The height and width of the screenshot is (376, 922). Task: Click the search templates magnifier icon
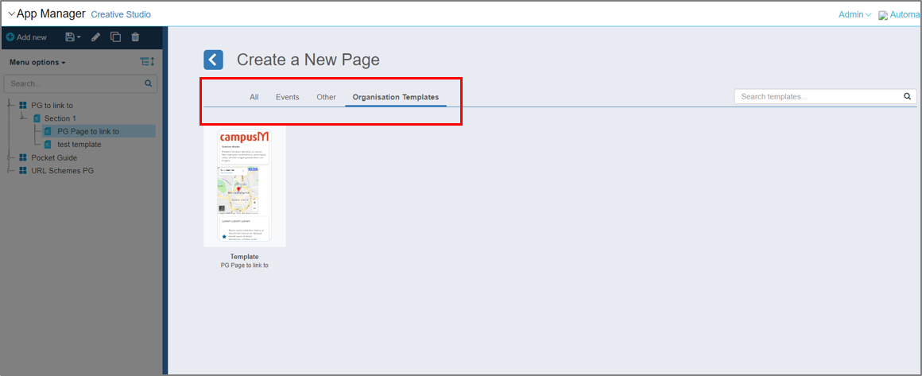coord(908,96)
